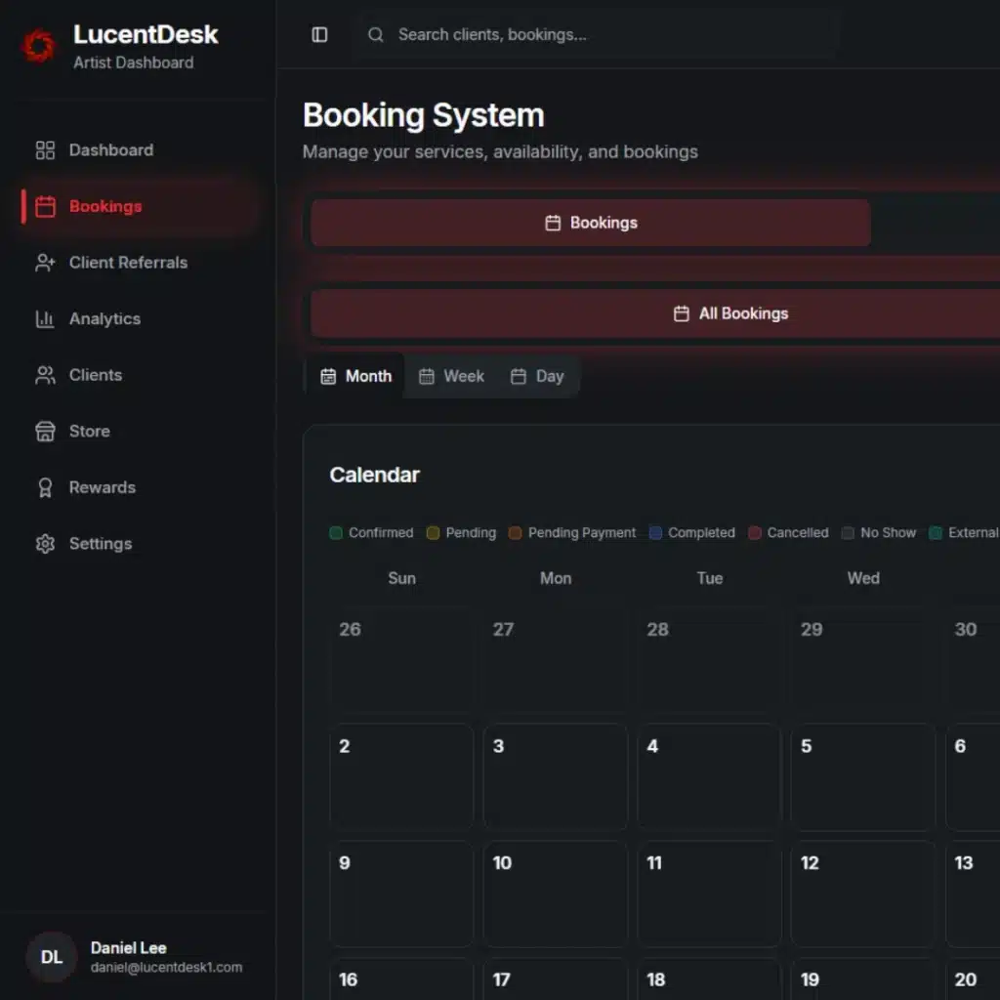Open Client Referrals from the sidebar
The height and width of the screenshot is (1000, 1000).
pos(45,263)
